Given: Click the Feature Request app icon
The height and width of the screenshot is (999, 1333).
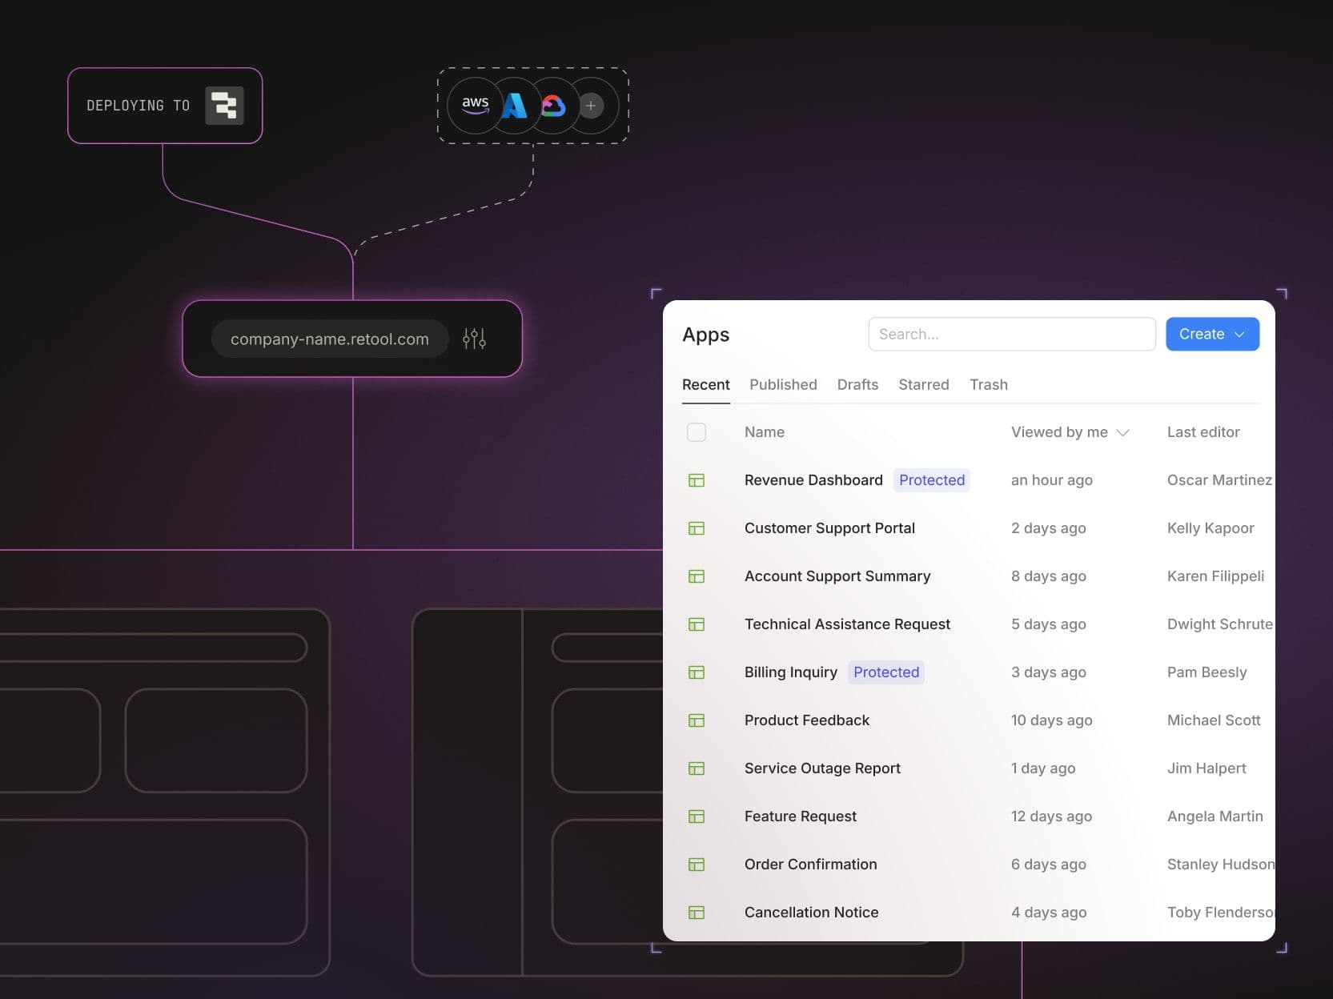Looking at the screenshot, I should [x=697, y=816].
